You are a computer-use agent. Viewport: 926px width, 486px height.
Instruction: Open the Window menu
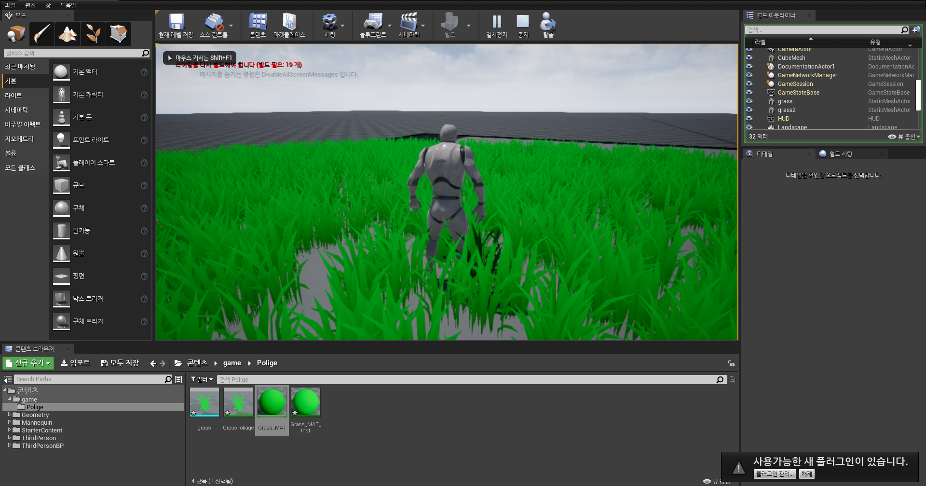[48, 5]
